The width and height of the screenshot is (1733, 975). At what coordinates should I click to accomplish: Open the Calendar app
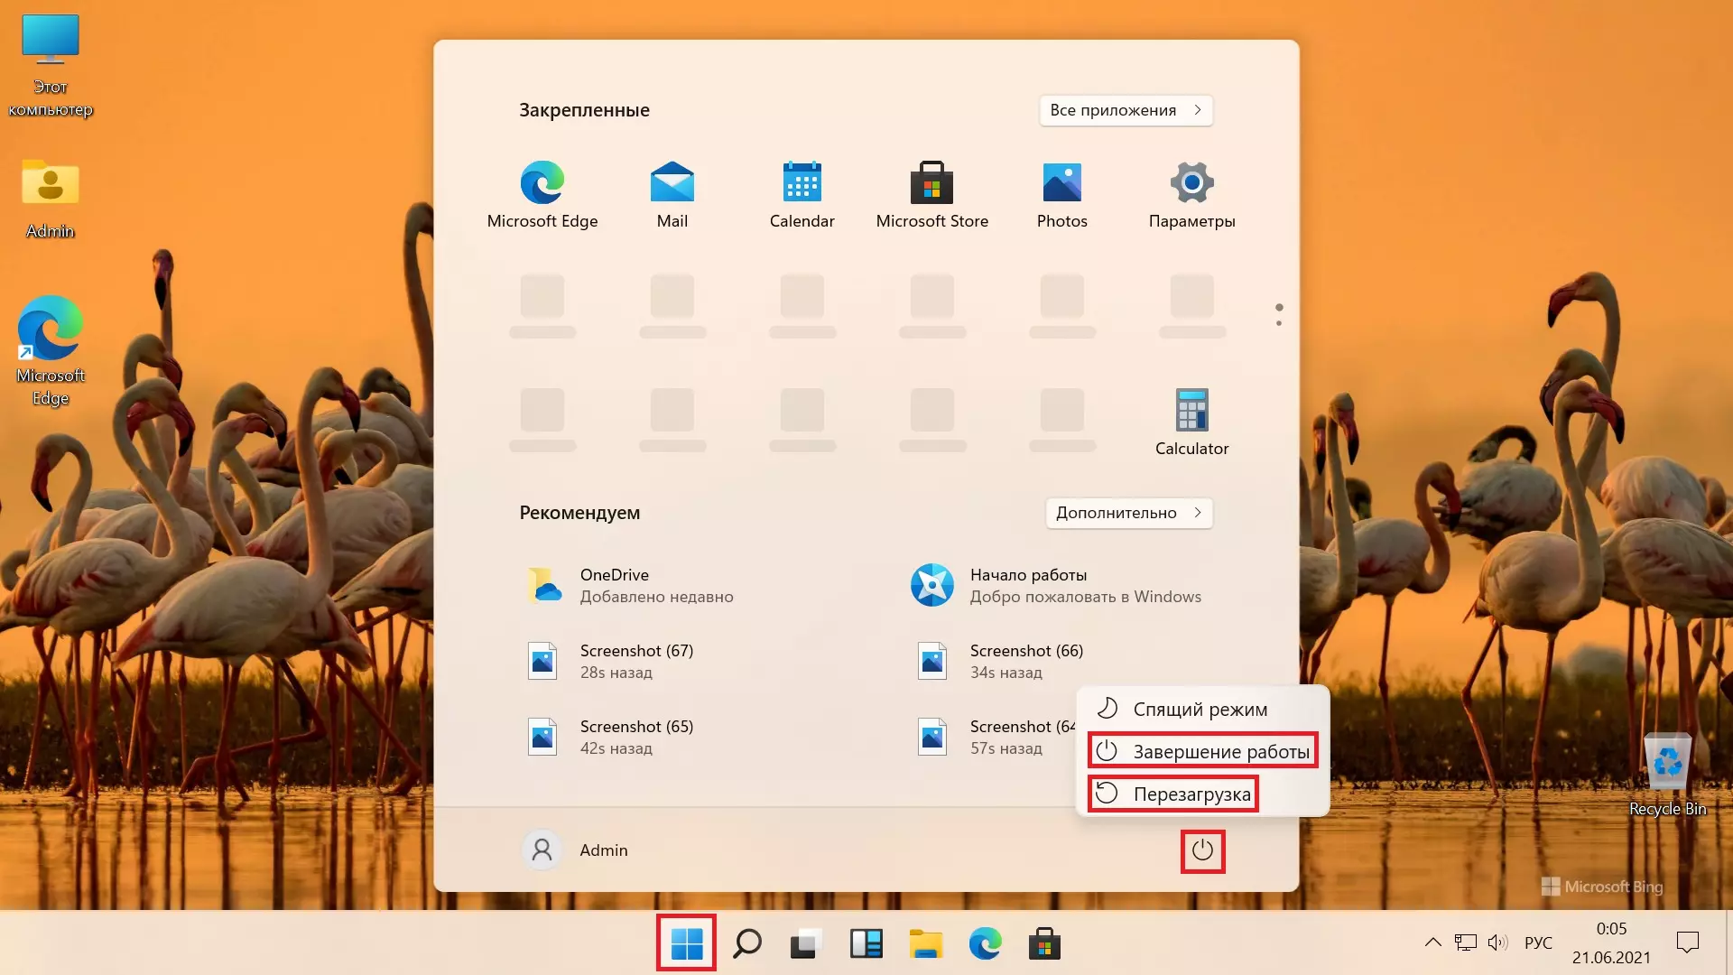(x=802, y=194)
